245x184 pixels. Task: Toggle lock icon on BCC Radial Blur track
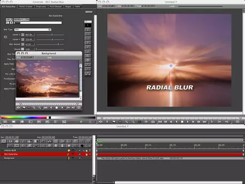pyautogui.click(x=87, y=154)
